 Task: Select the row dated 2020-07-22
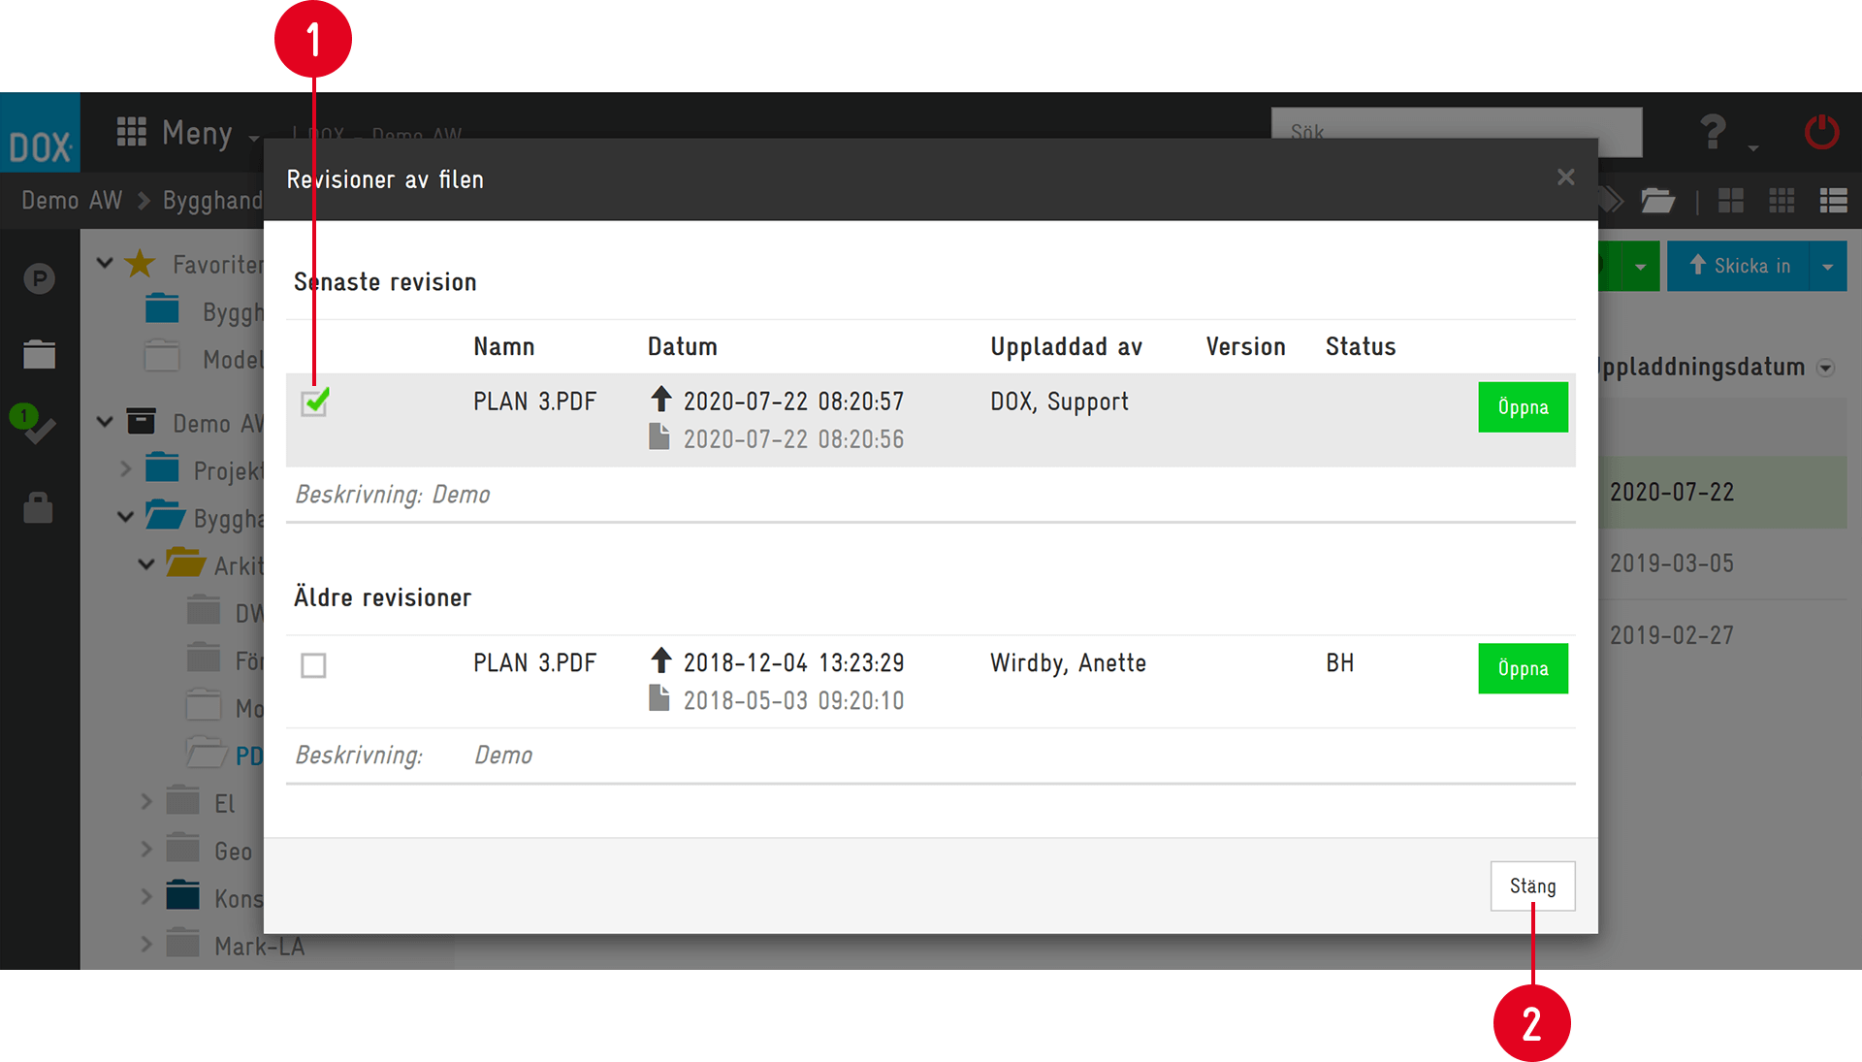point(1722,493)
